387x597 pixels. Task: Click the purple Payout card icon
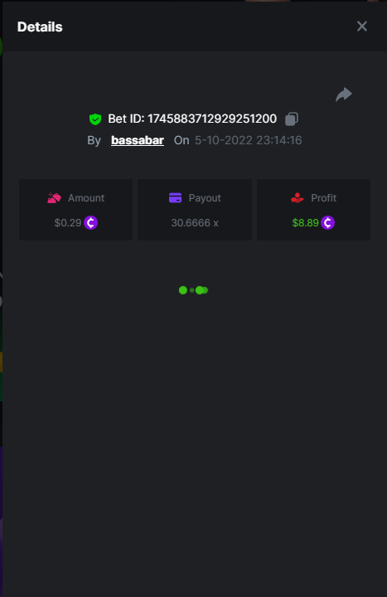coord(175,198)
